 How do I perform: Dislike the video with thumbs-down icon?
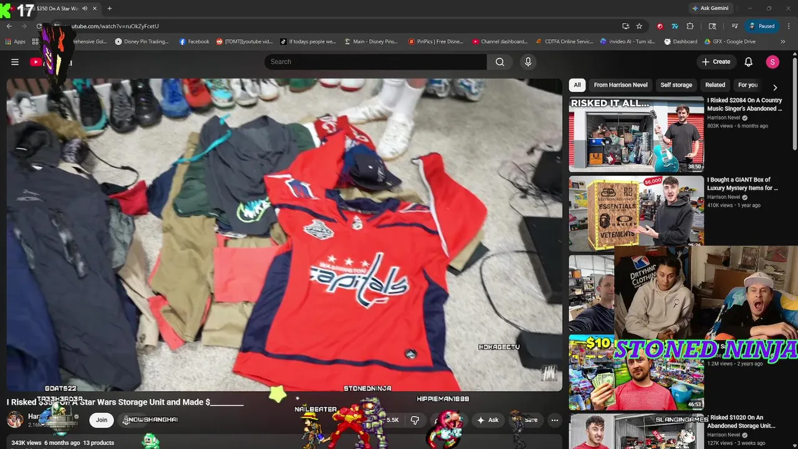415,420
